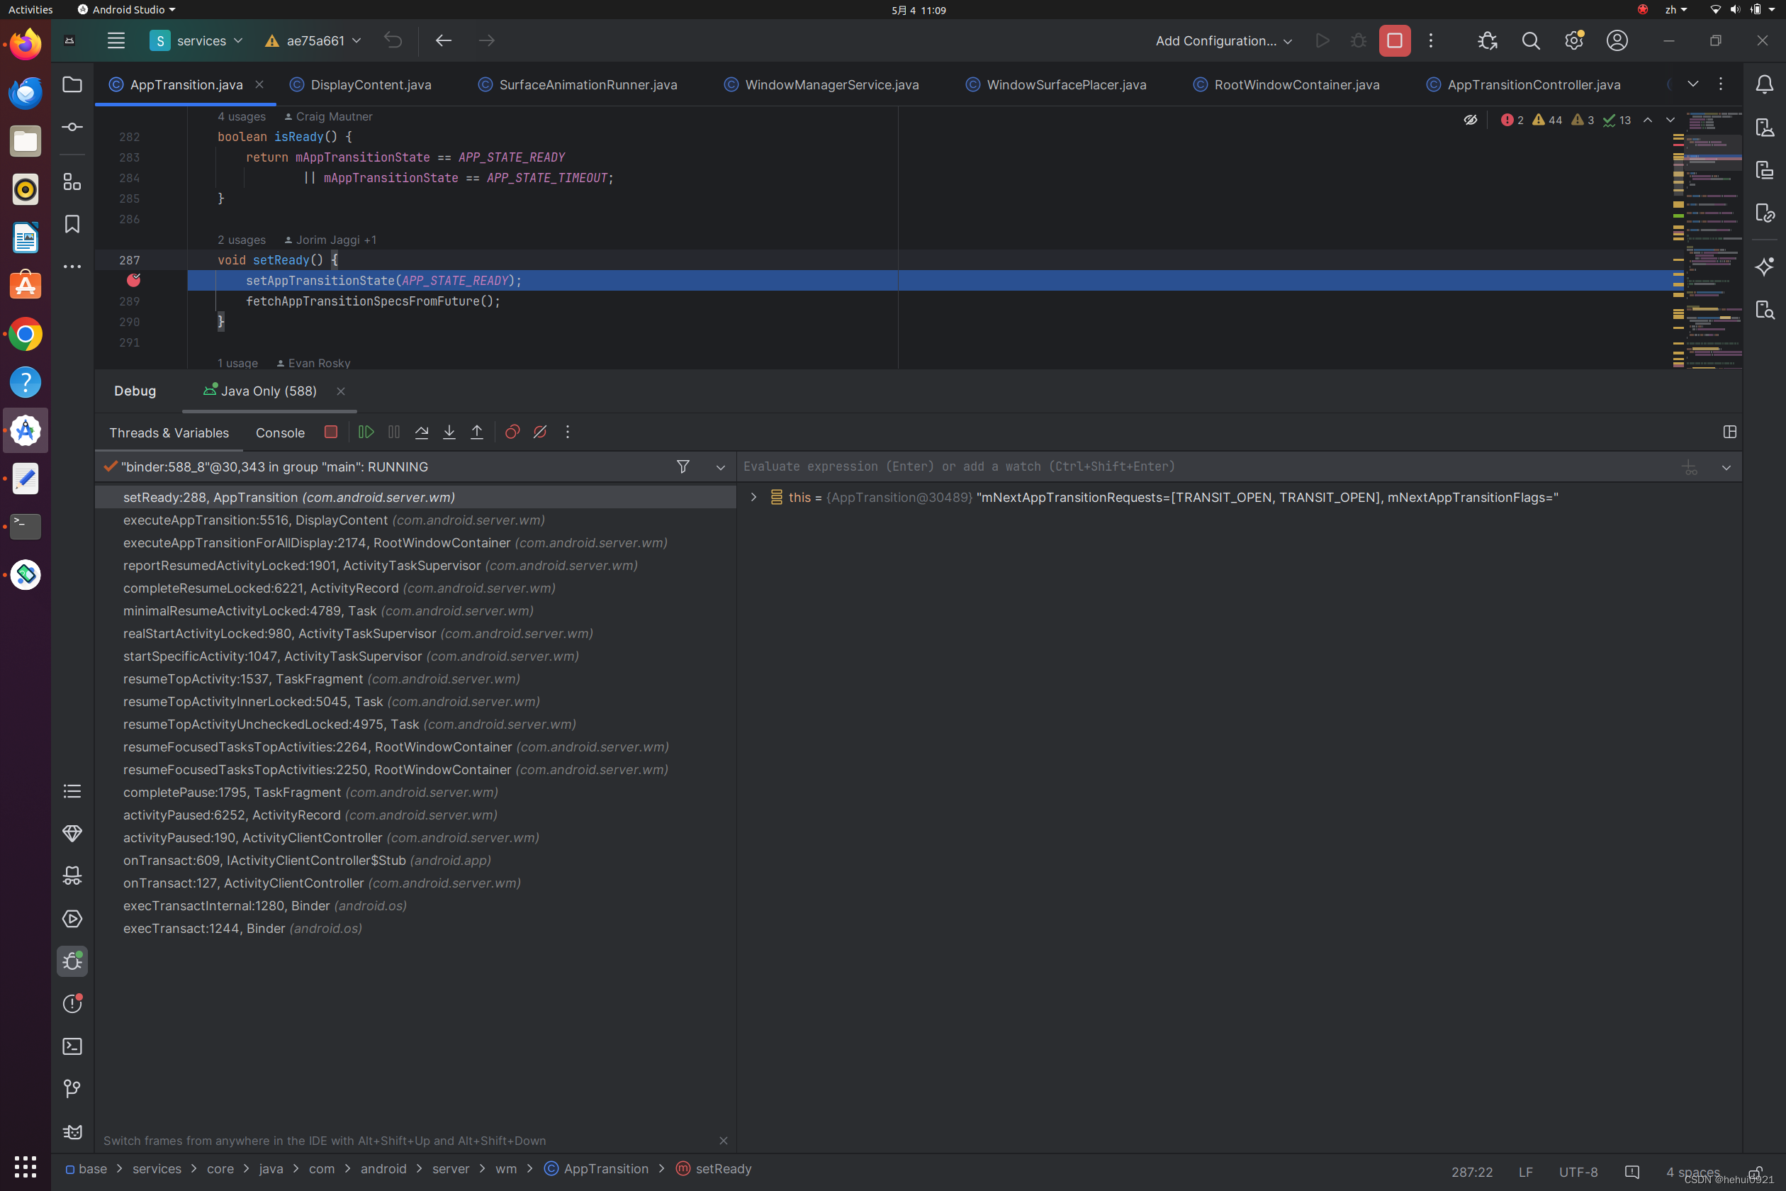Toggle Mute Breakpoints
Viewport: 1786px width, 1191px height.
point(540,432)
